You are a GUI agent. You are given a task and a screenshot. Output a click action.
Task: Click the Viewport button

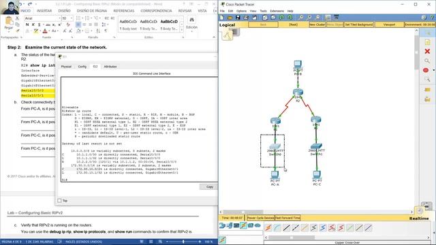pyautogui.click(x=389, y=24)
